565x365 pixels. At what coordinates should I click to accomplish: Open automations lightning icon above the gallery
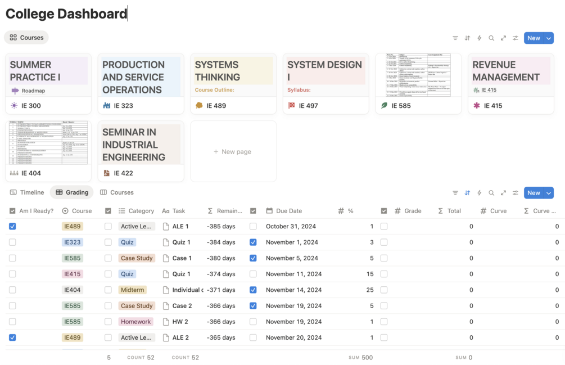click(480, 38)
